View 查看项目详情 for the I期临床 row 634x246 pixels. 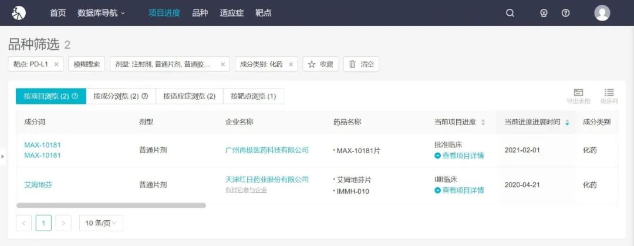click(x=459, y=190)
